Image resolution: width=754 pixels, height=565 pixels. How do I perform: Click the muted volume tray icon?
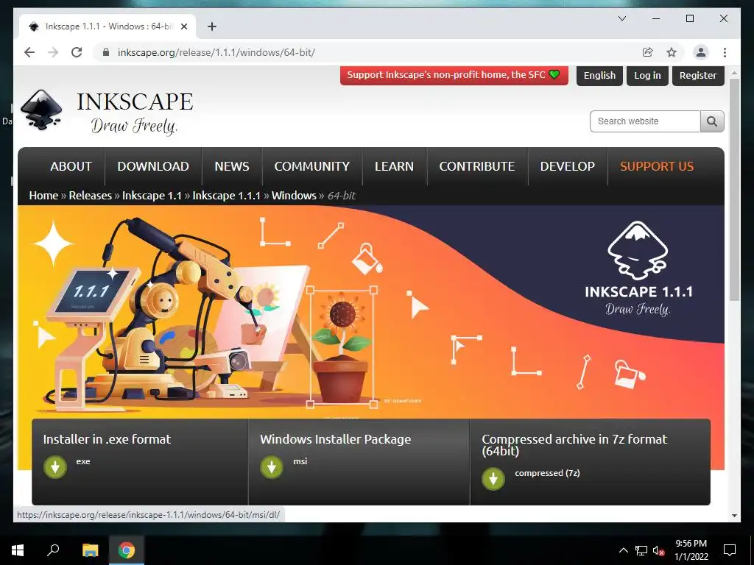659,550
